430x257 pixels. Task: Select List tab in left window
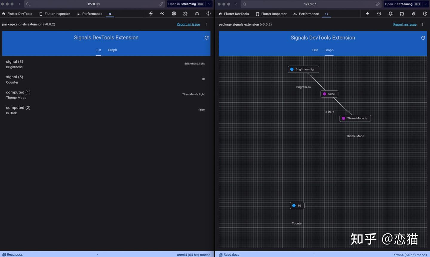(98, 50)
